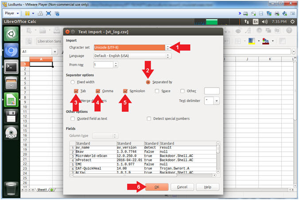Click VMware sound card device icon
This screenshot has height=200, width=299.
point(285,14)
